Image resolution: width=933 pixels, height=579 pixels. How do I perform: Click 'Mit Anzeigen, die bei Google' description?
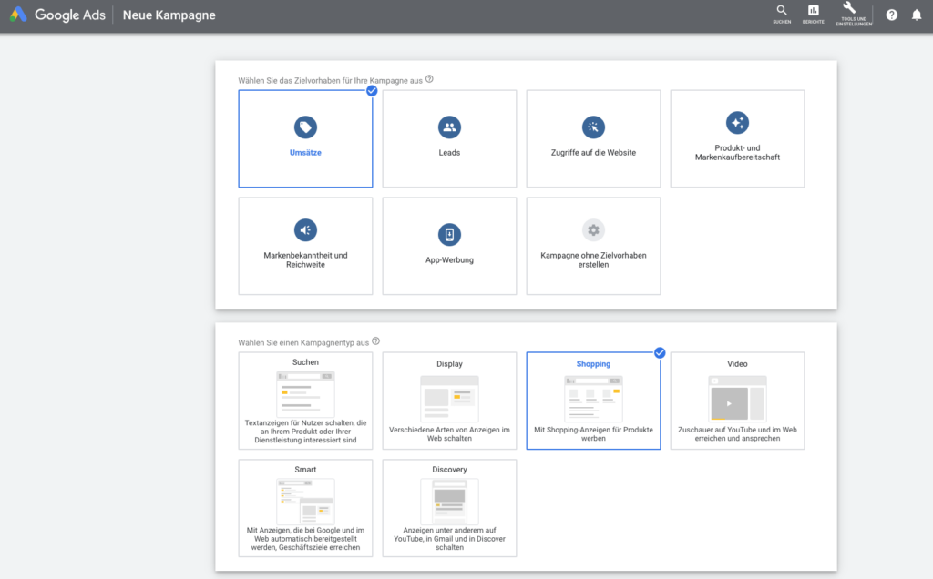[x=305, y=539]
